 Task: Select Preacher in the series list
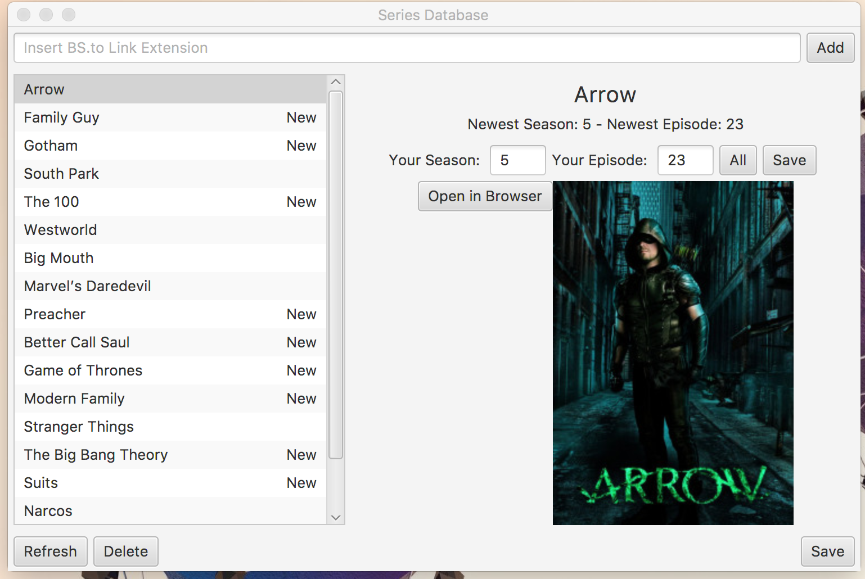pyautogui.click(x=170, y=314)
